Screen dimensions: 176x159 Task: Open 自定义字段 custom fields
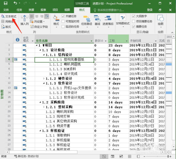(x=39, y=27)
